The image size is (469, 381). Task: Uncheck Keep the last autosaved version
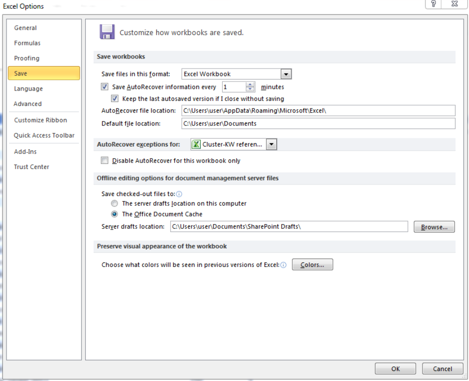pos(115,98)
